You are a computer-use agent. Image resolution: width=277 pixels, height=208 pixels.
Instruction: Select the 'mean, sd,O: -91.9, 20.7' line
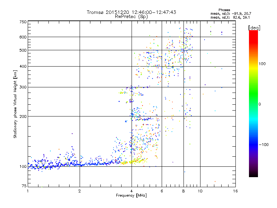[231, 14]
